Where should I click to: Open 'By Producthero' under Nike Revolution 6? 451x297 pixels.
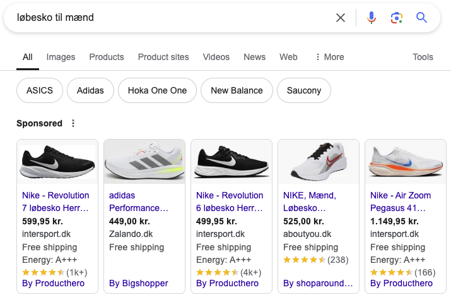(227, 283)
